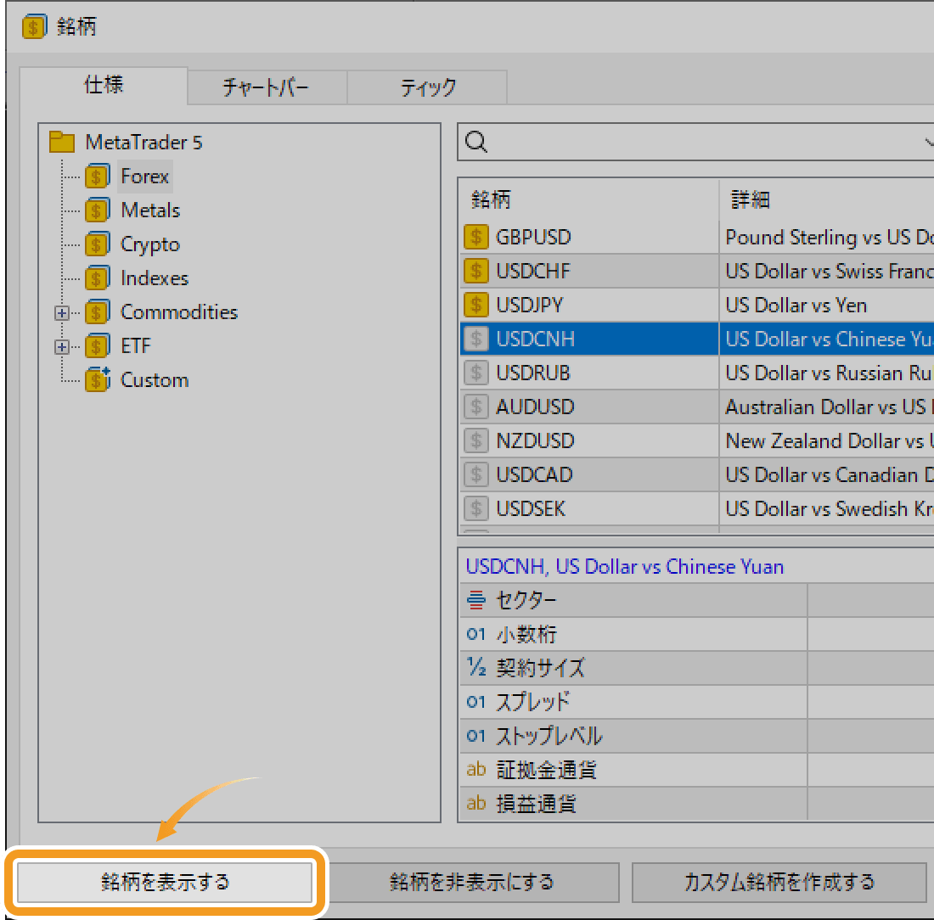Click the 証拠金通貨 ab icon
Viewport: 934px width, 920px height.
click(476, 769)
